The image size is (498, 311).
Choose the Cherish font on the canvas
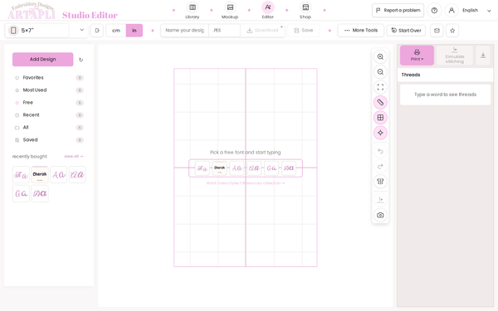pyautogui.click(x=219, y=168)
